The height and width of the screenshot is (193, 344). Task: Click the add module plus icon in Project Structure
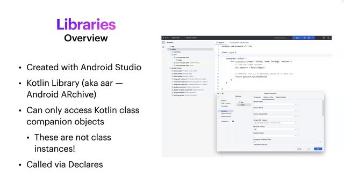pyautogui.click(x=236, y=99)
